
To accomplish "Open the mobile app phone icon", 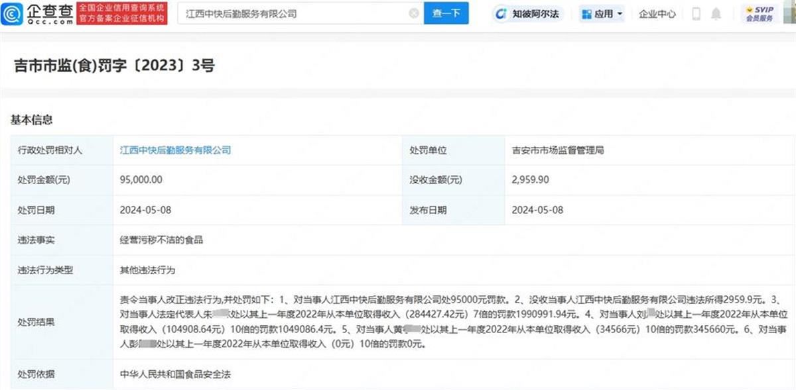I will point(696,13).
